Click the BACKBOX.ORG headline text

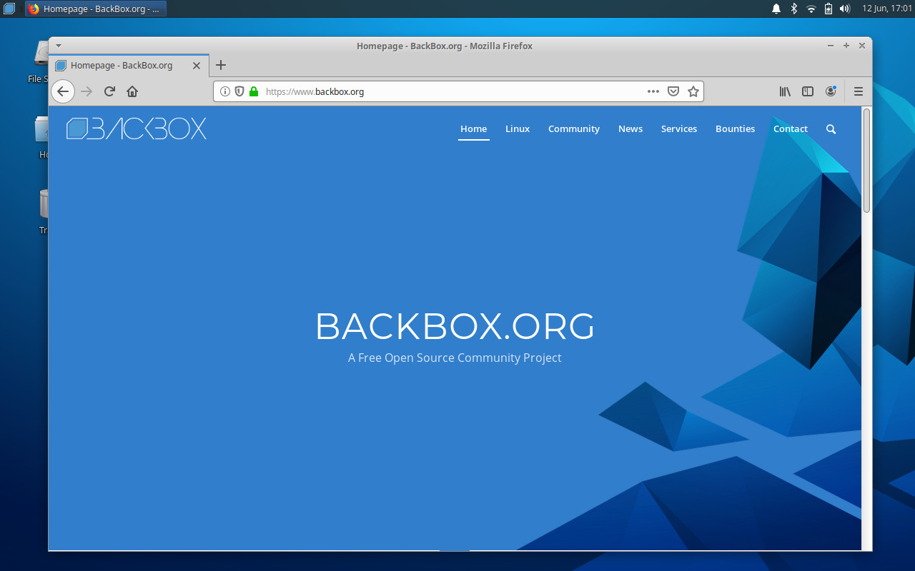455,326
